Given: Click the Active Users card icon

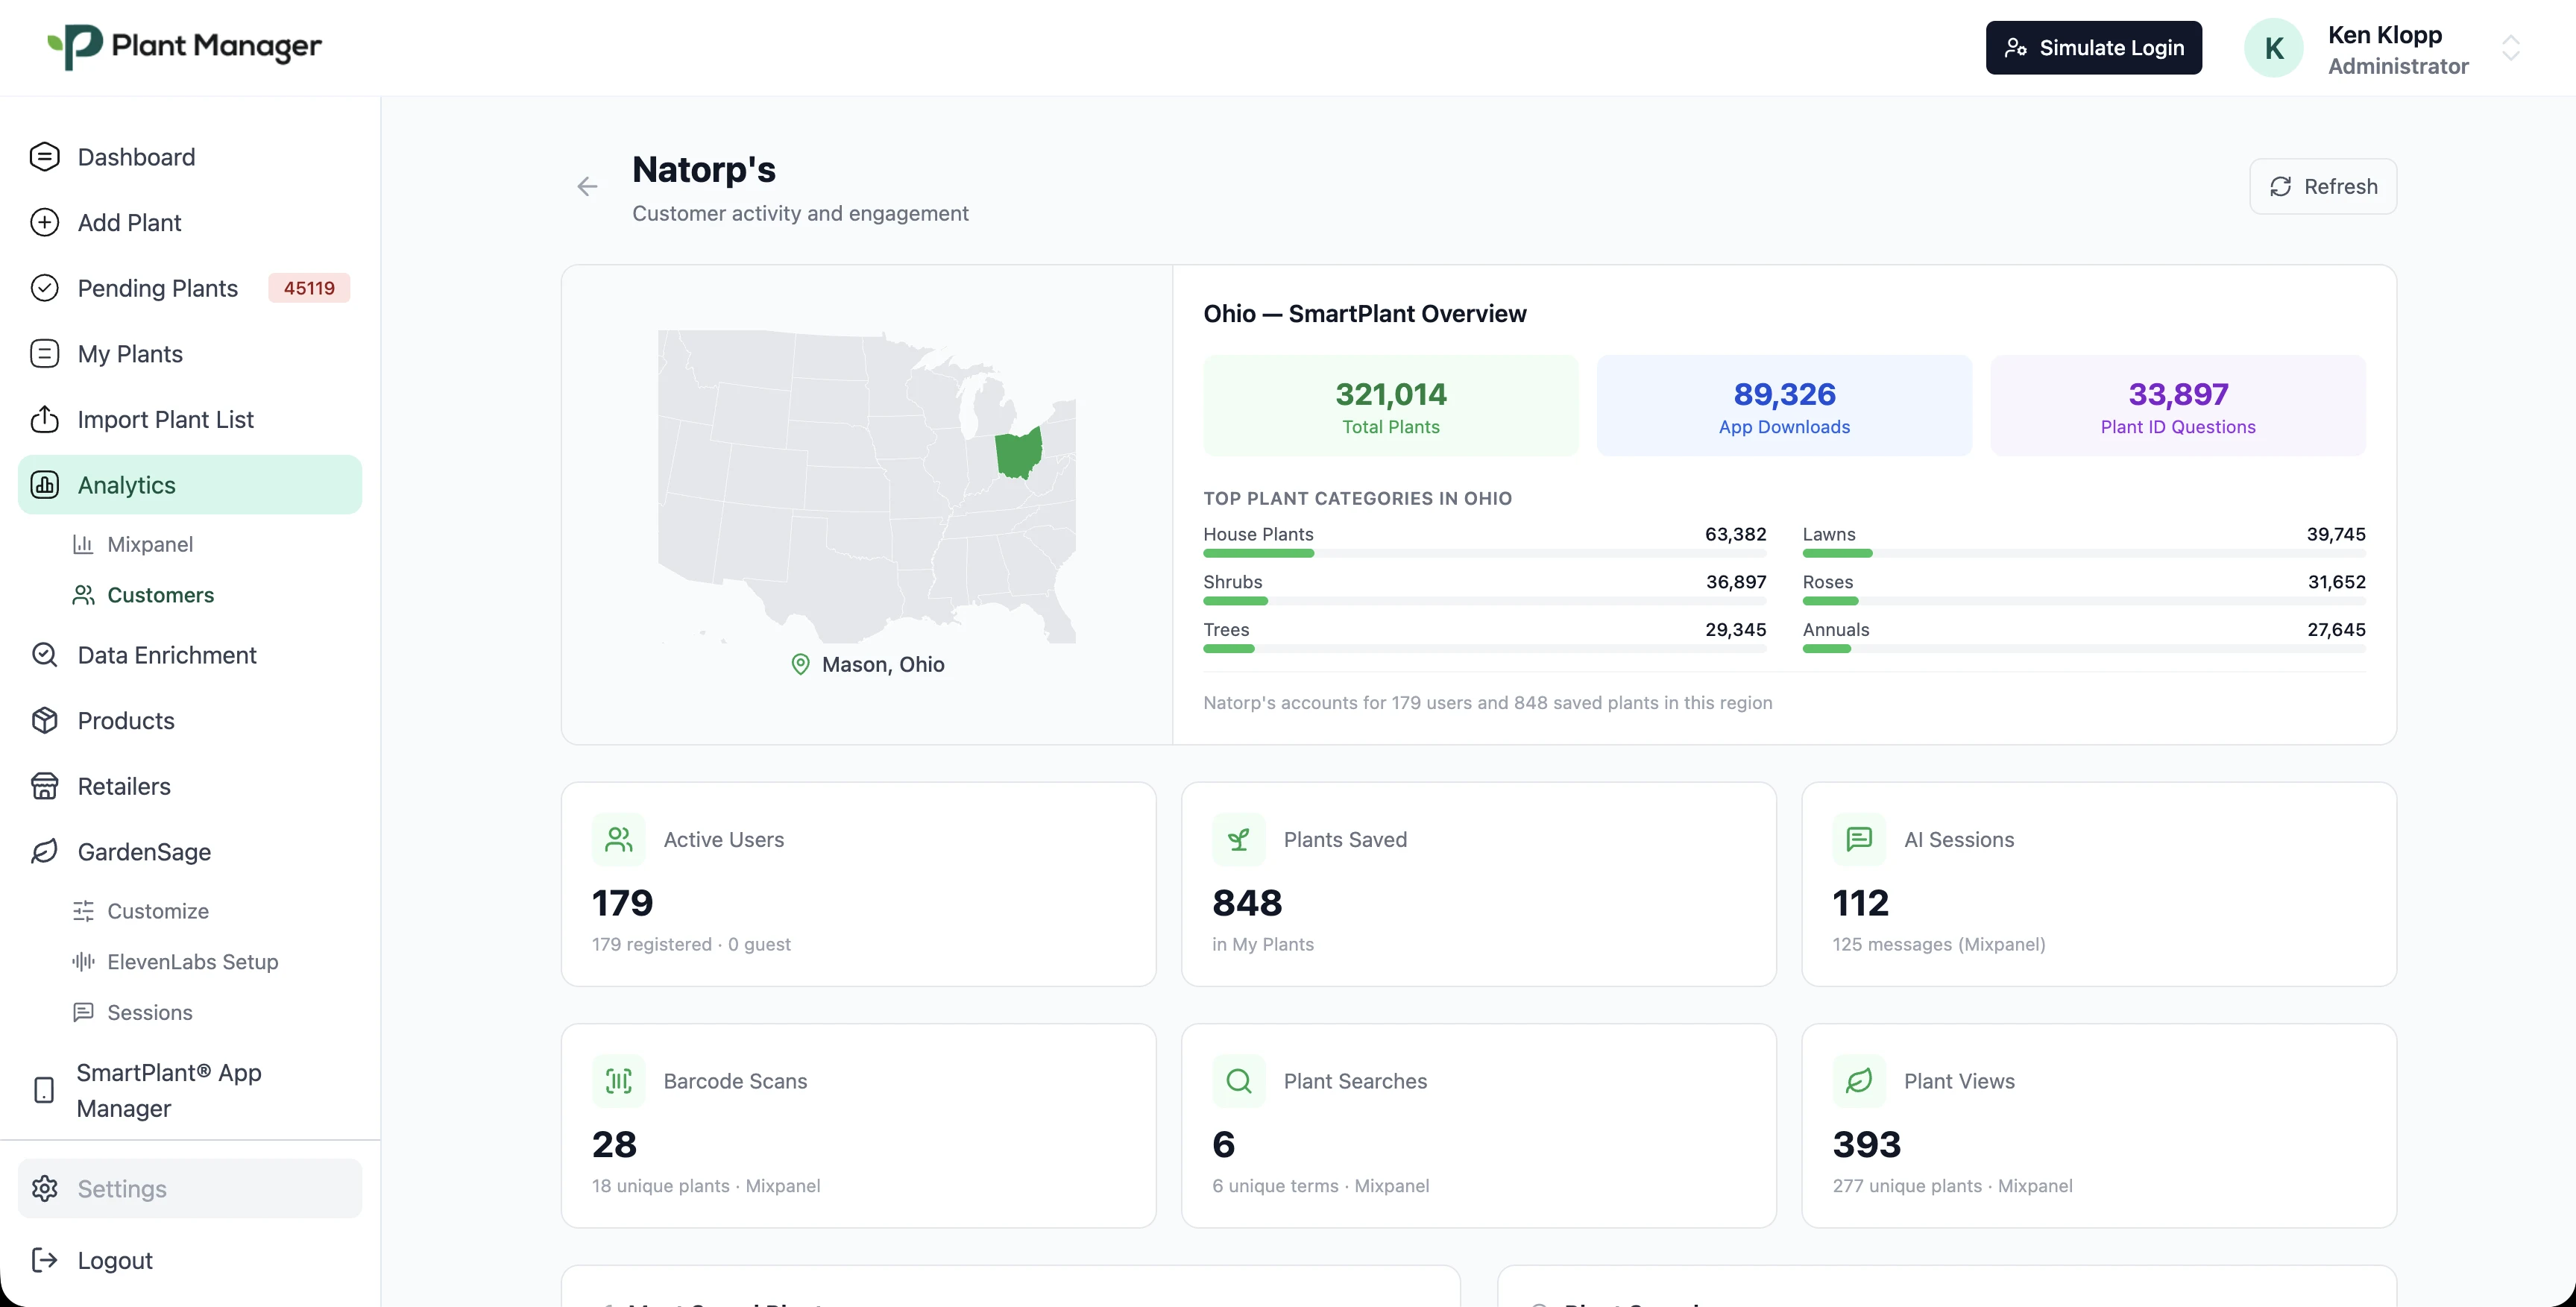Looking at the screenshot, I should (x=619, y=839).
